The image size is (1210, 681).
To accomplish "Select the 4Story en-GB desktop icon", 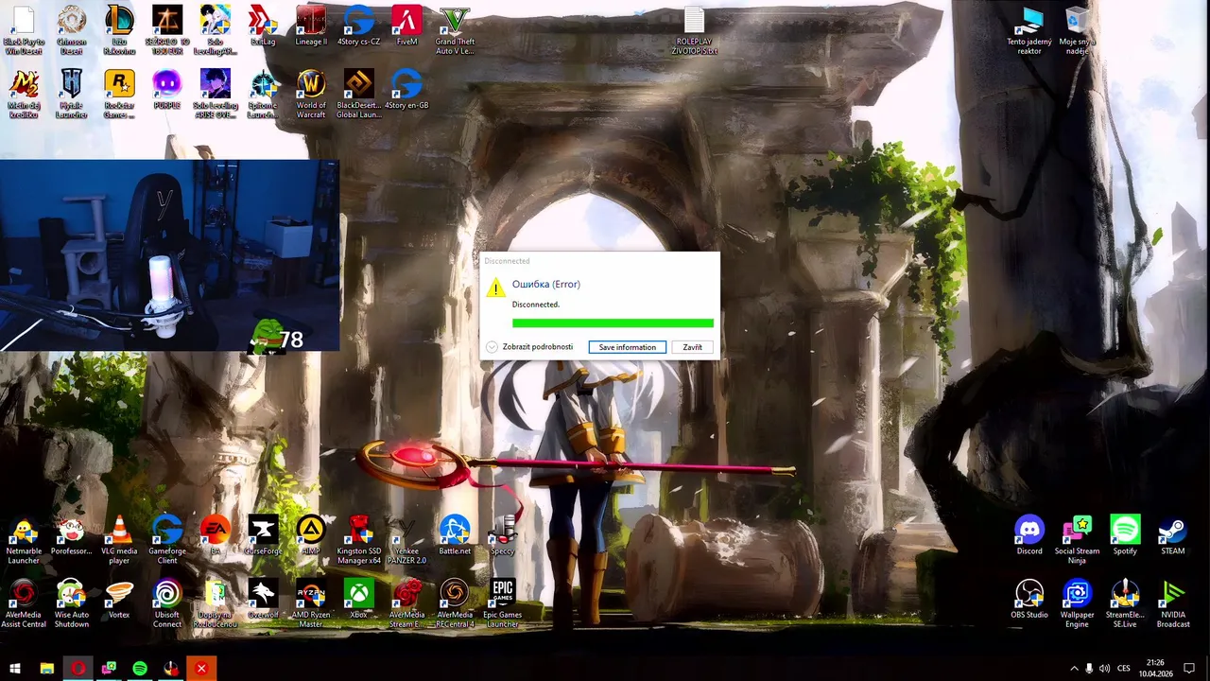I will (x=406, y=90).
